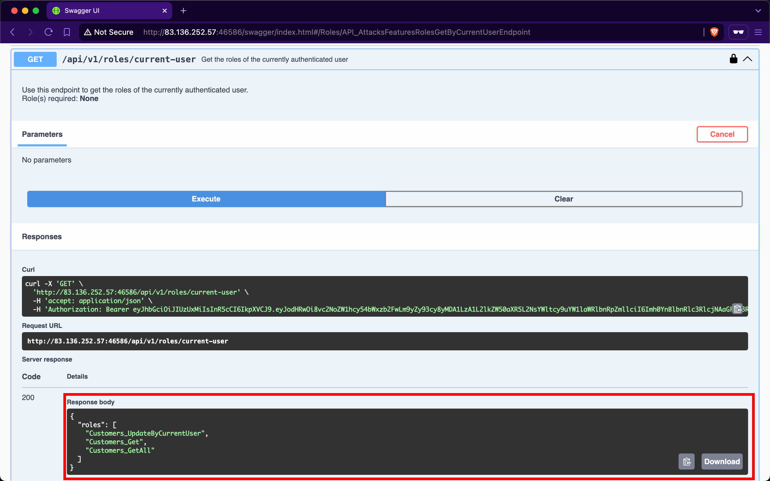Click the browser reload icon
The height and width of the screenshot is (481, 770).
point(48,32)
